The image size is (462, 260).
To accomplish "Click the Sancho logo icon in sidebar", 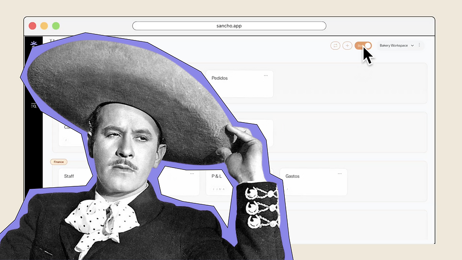I will pyautogui.click(x=33, y=44).
